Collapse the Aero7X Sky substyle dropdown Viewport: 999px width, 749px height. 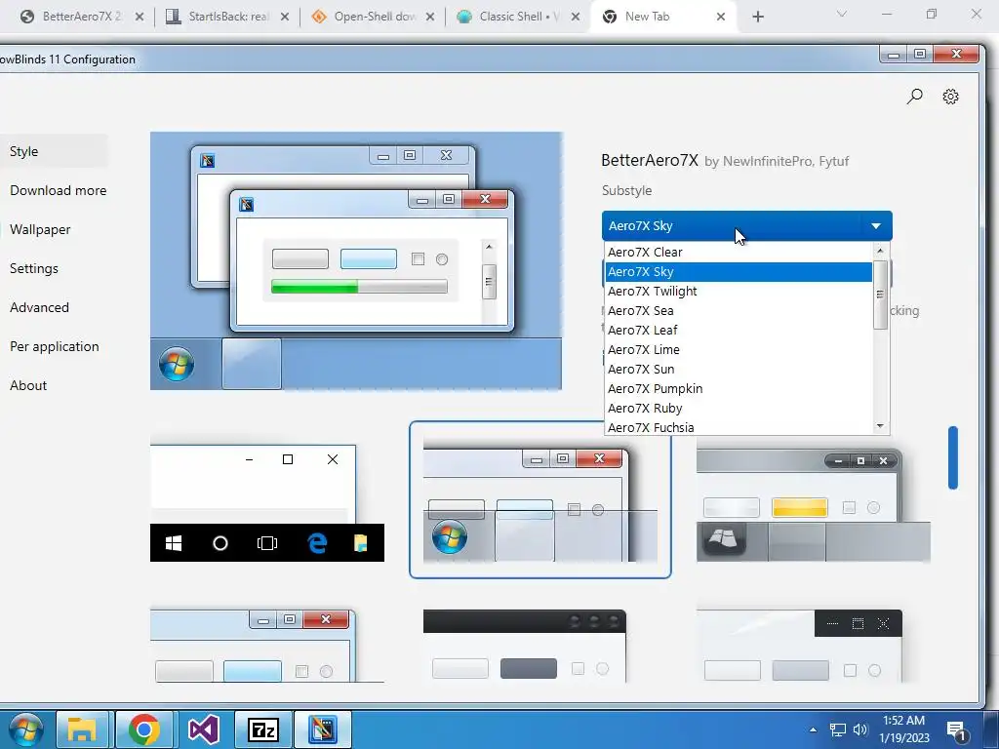pyautogui.click(x=746, y=226)
